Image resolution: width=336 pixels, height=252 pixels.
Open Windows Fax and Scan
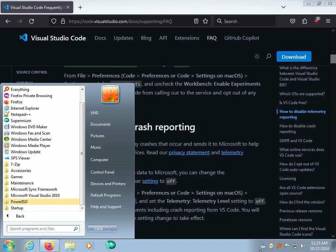coord(31,133)
